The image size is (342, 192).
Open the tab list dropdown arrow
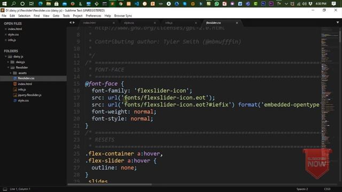(338, 22)
